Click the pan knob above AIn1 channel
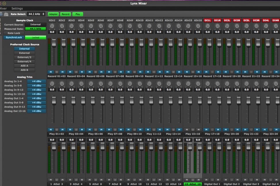The height and width of the screenshot is (186, 280). tap(52, 26)
